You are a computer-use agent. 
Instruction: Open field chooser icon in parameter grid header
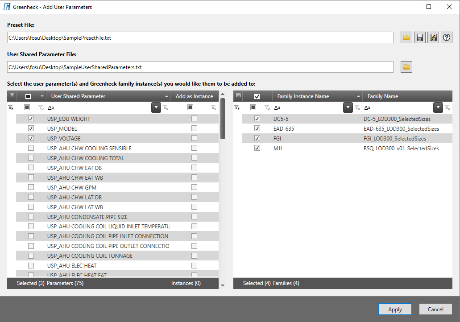[12, 95]
